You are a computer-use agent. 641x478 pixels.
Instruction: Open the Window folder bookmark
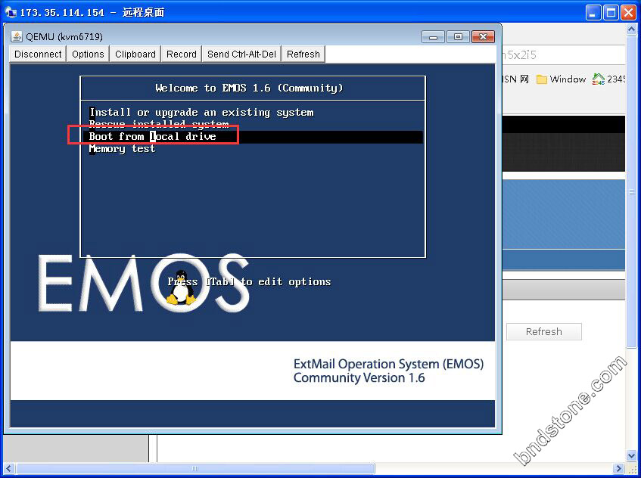[x=561, y=79]
